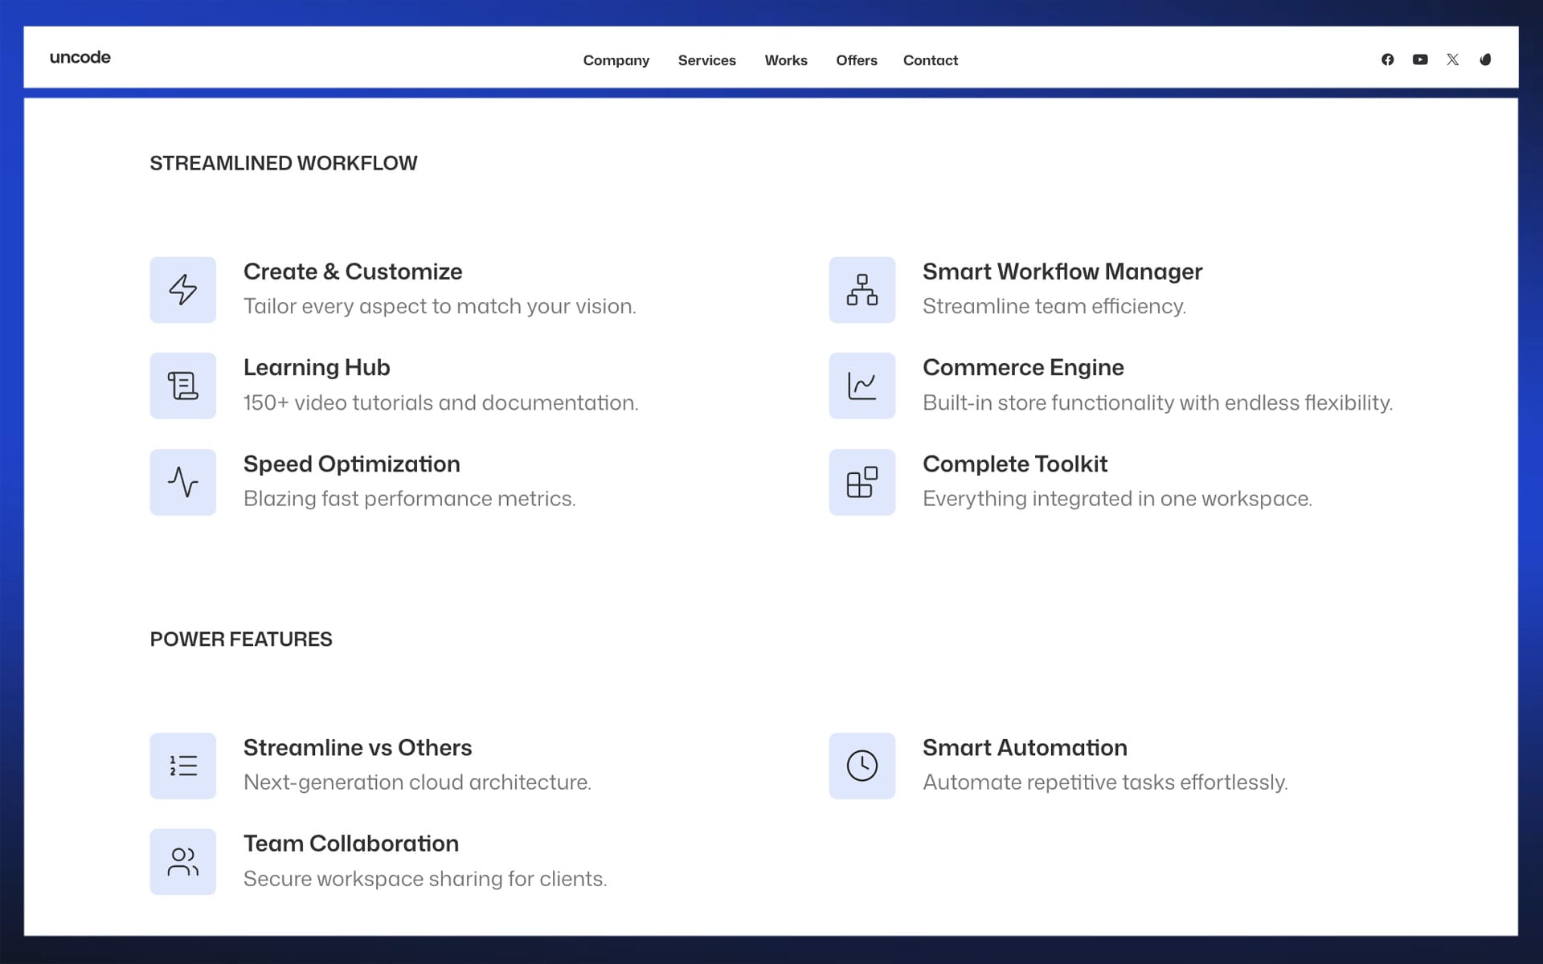Open the Smart Automation heading link

(1024, 747)
